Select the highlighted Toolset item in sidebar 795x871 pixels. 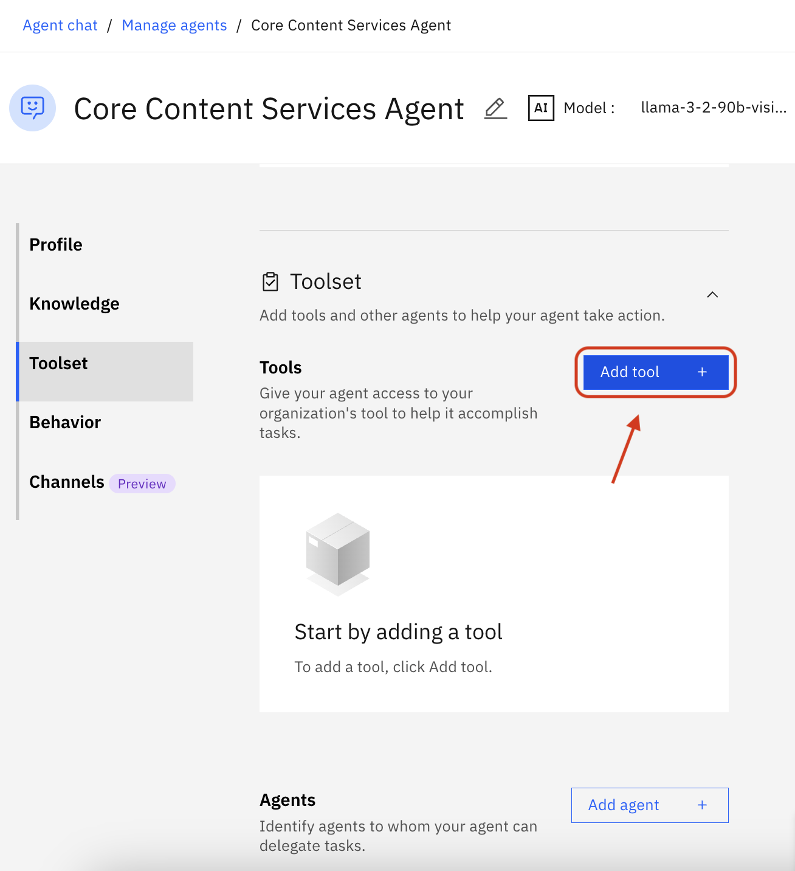click(58, 363)
